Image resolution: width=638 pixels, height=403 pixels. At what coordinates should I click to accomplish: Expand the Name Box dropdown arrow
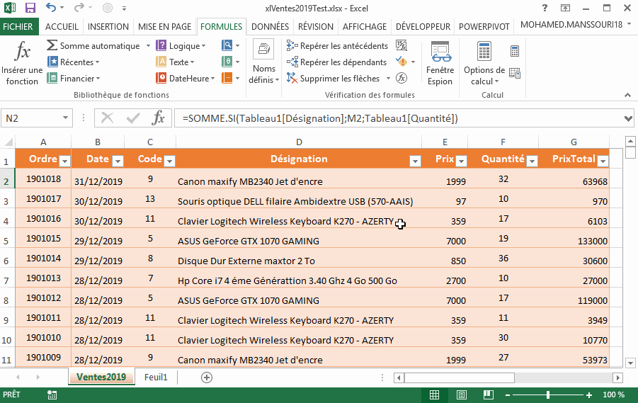(x=65, y=118)
